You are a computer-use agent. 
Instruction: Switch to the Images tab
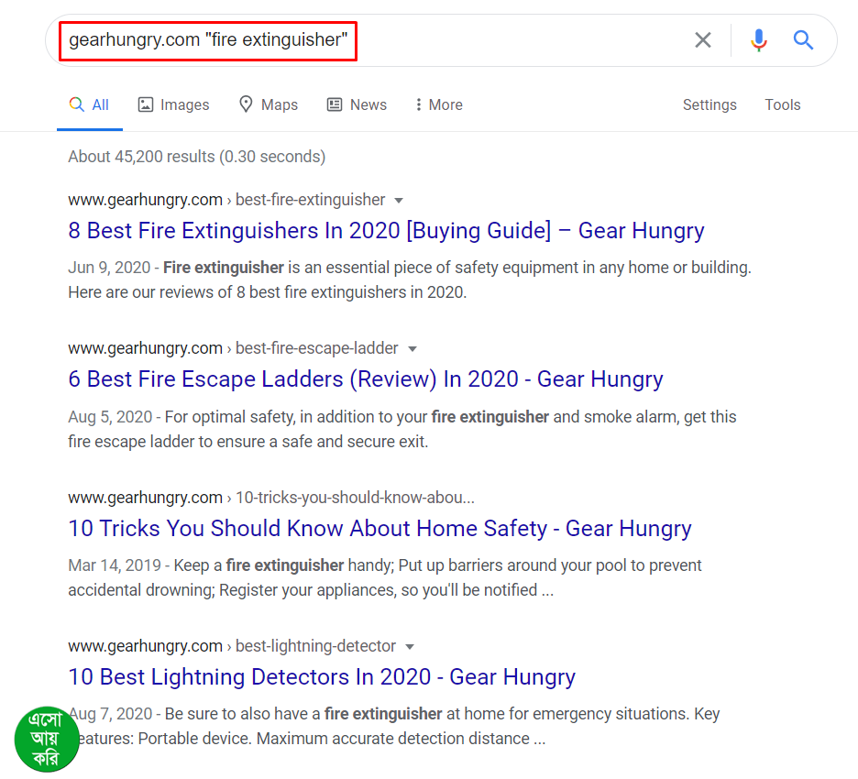tap(173, 104)
